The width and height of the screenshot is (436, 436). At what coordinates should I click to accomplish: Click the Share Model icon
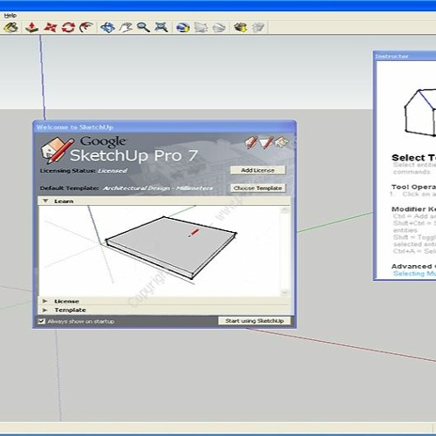pos(258,28)
